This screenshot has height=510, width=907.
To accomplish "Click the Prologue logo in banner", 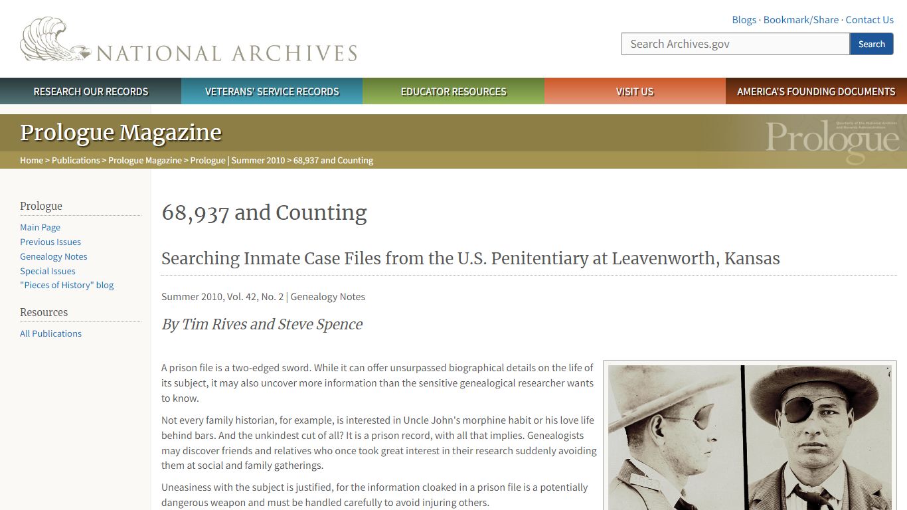I will 832,141.
